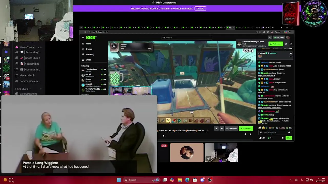Open Discord server with 19 badge
The image size is (328, 184).
[6, 76]
